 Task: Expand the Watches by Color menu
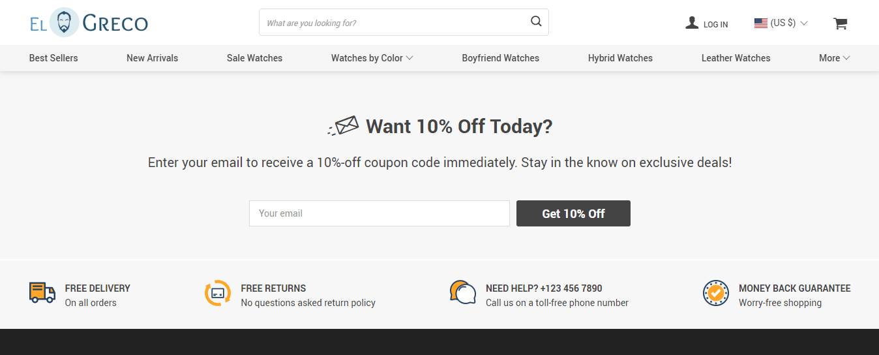pyautogui.click(x=372, y=58)
